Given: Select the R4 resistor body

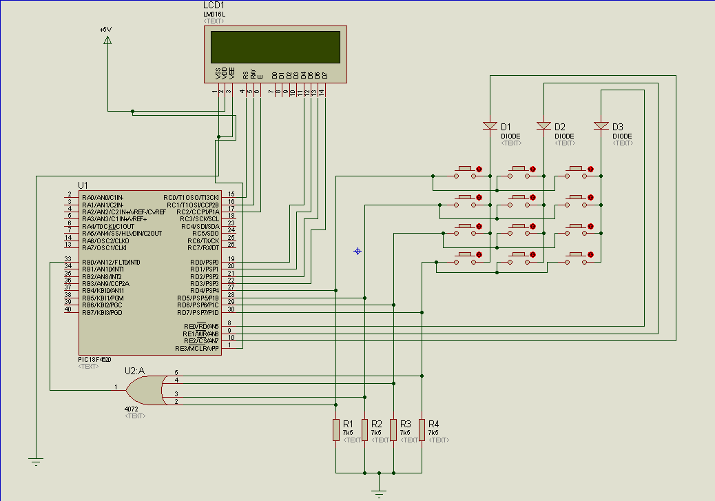Looking at the screenshot, I should pos(422,430).
